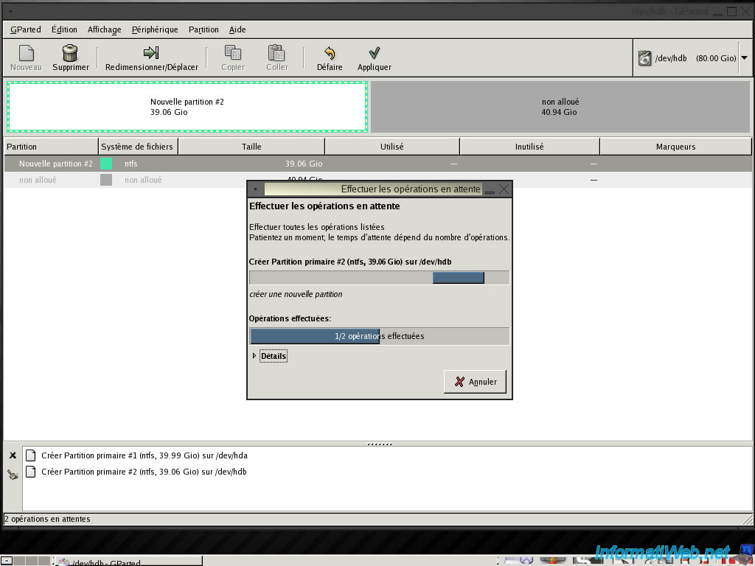Image resolution: width=755 pixels, height=566 pixels.
Task: Open the Partition menu
Action: pyautogui.click(x=203, y=29)
